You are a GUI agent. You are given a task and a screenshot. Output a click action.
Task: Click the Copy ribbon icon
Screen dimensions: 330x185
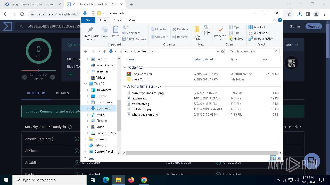pos(105,32)
